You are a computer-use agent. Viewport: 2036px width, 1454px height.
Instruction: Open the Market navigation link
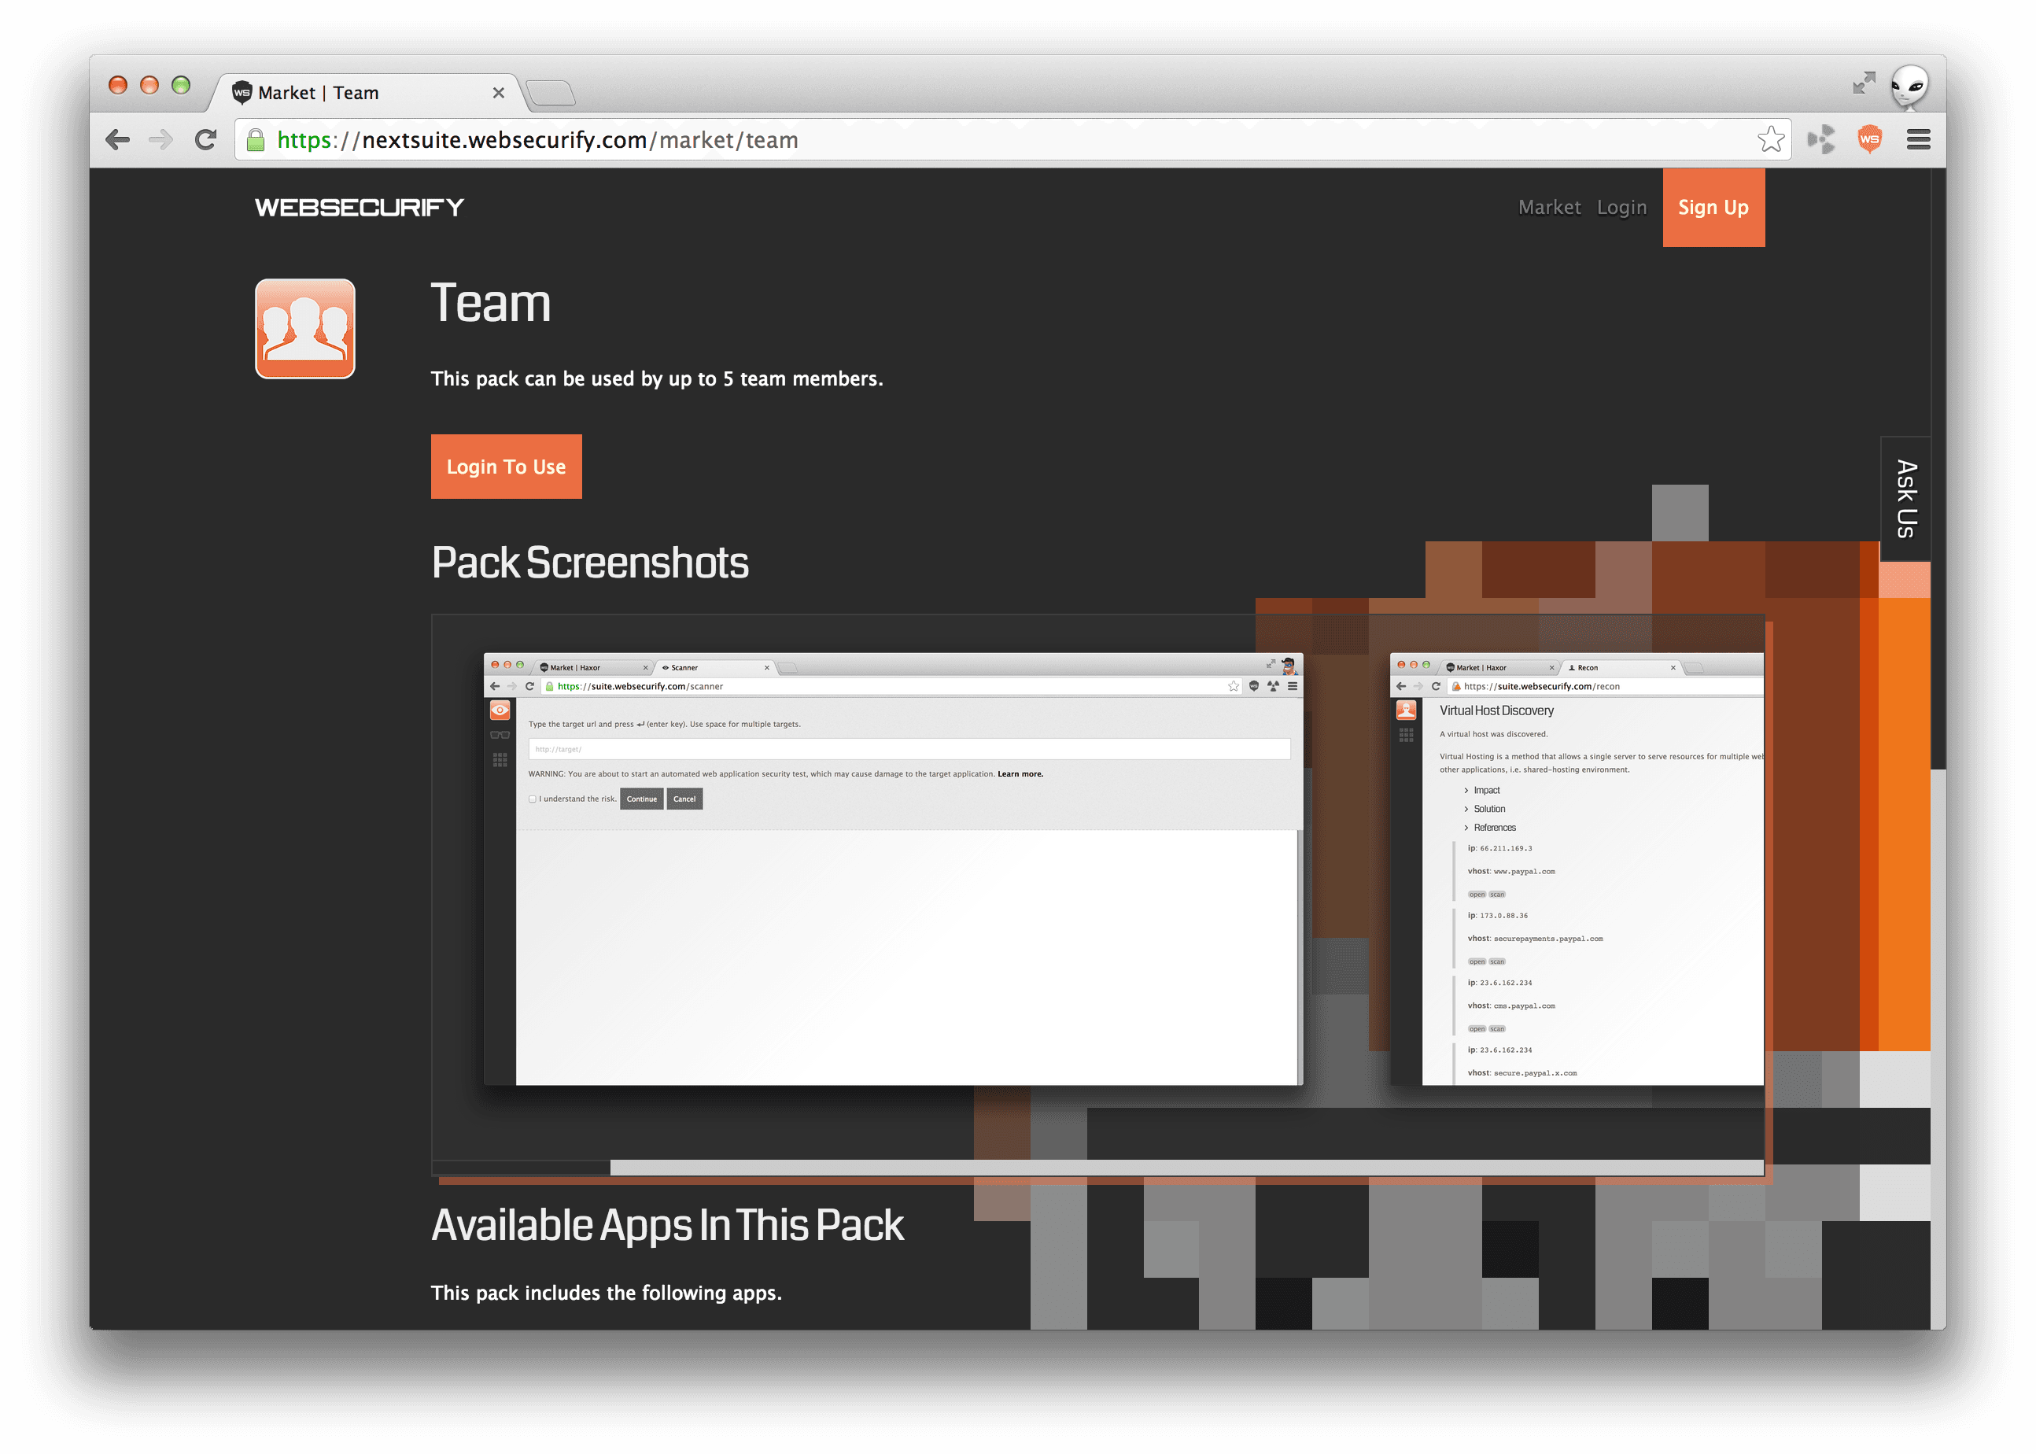pyautogui.click(x=1549, y=208)
